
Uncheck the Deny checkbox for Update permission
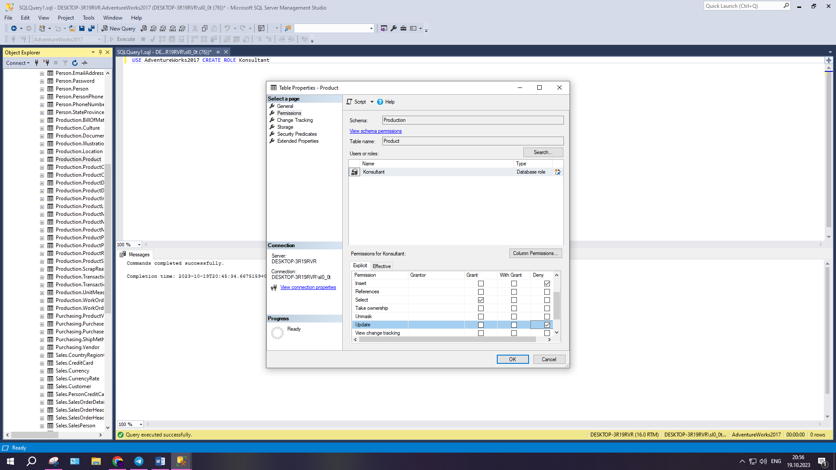tap(547, 325)
